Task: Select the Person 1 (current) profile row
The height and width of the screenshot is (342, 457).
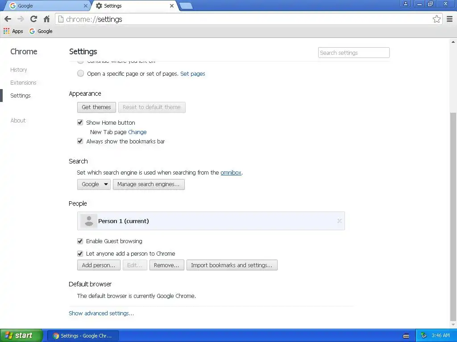Action: (x=211, y=221)
